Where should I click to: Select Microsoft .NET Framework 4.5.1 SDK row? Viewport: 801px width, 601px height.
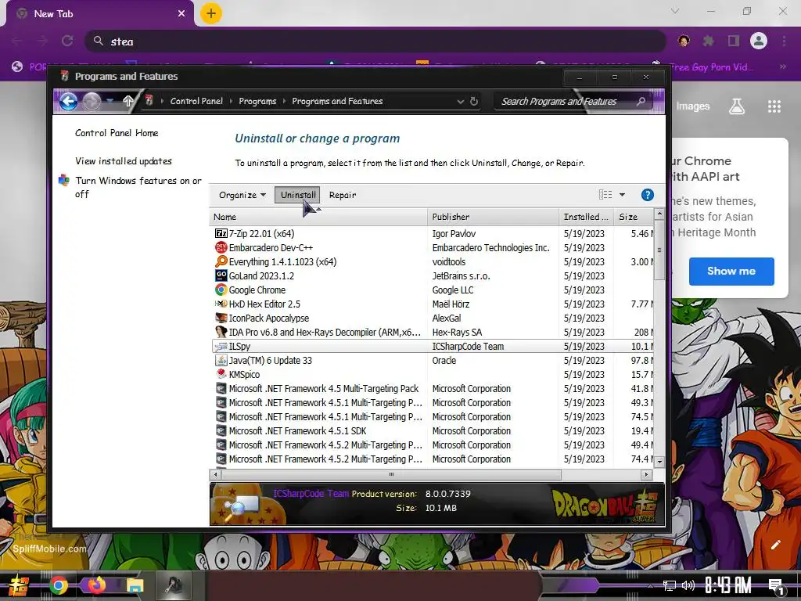click(433, 431)
